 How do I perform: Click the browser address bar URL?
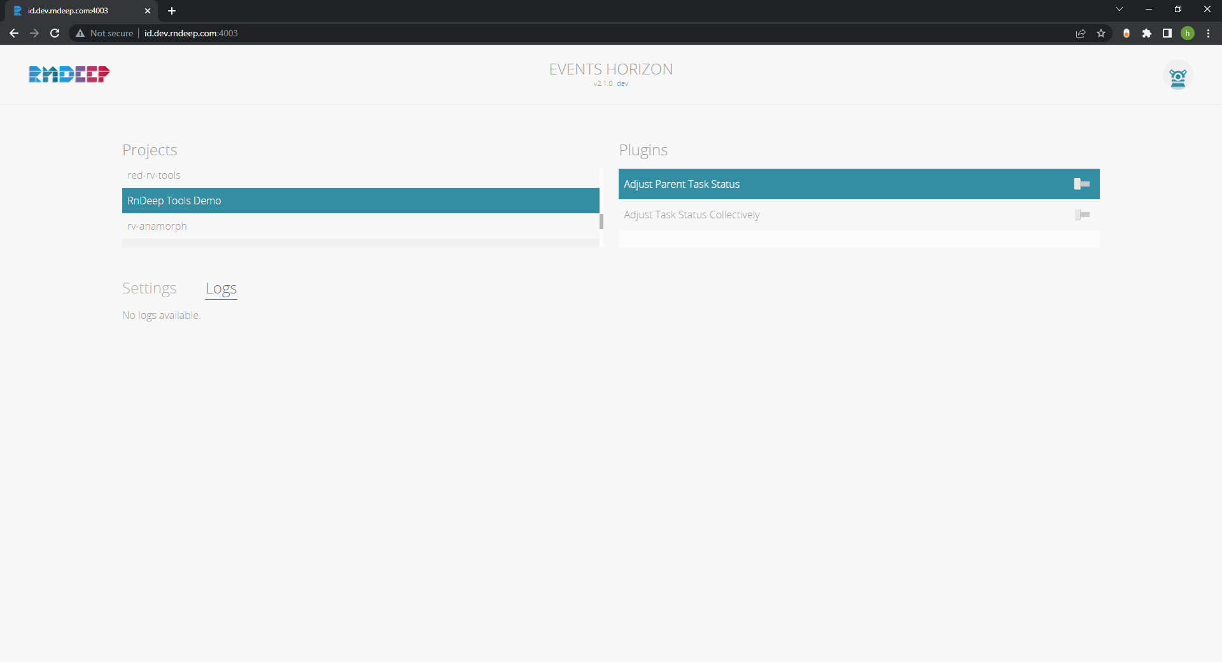191,33
